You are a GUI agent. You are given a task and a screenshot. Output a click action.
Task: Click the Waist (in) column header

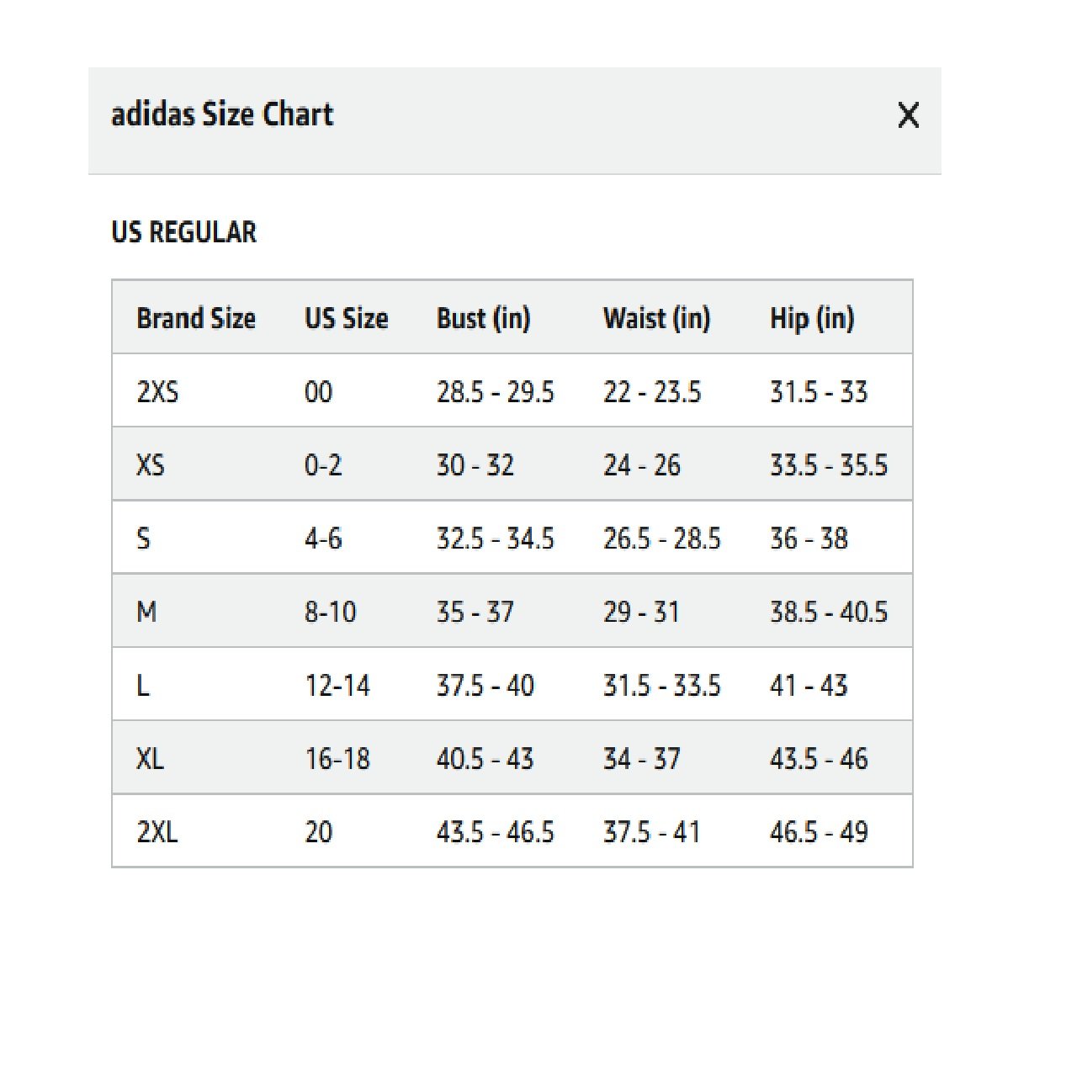[x=657, y=318]
